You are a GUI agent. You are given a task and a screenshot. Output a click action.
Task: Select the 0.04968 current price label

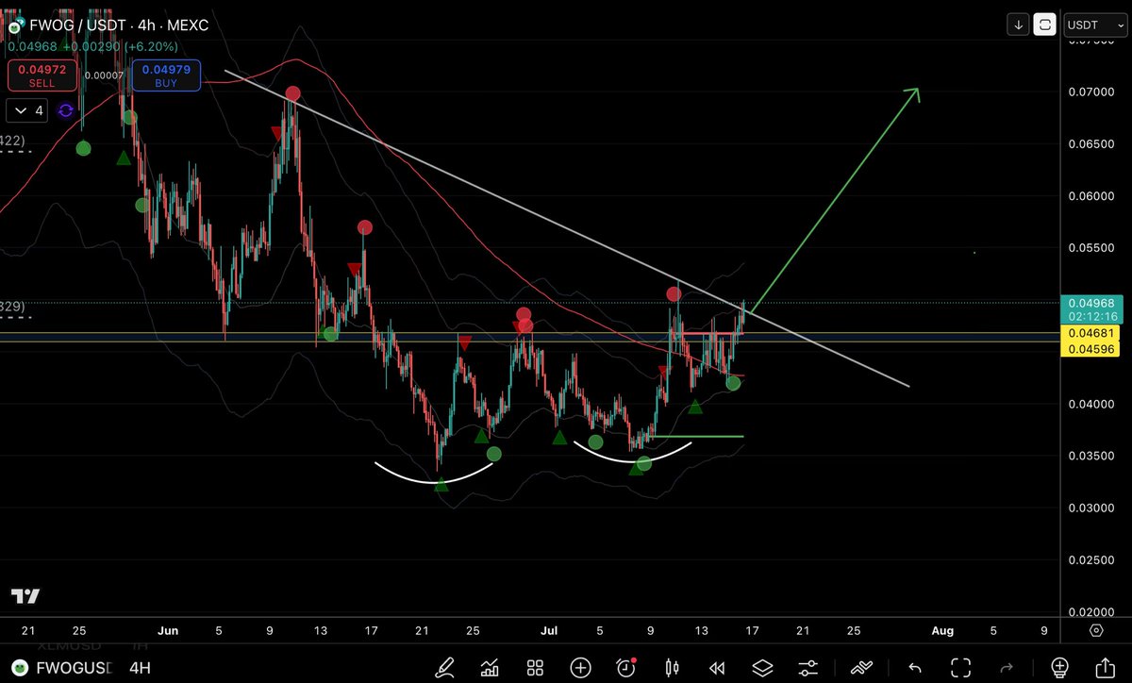point(1090,303)
